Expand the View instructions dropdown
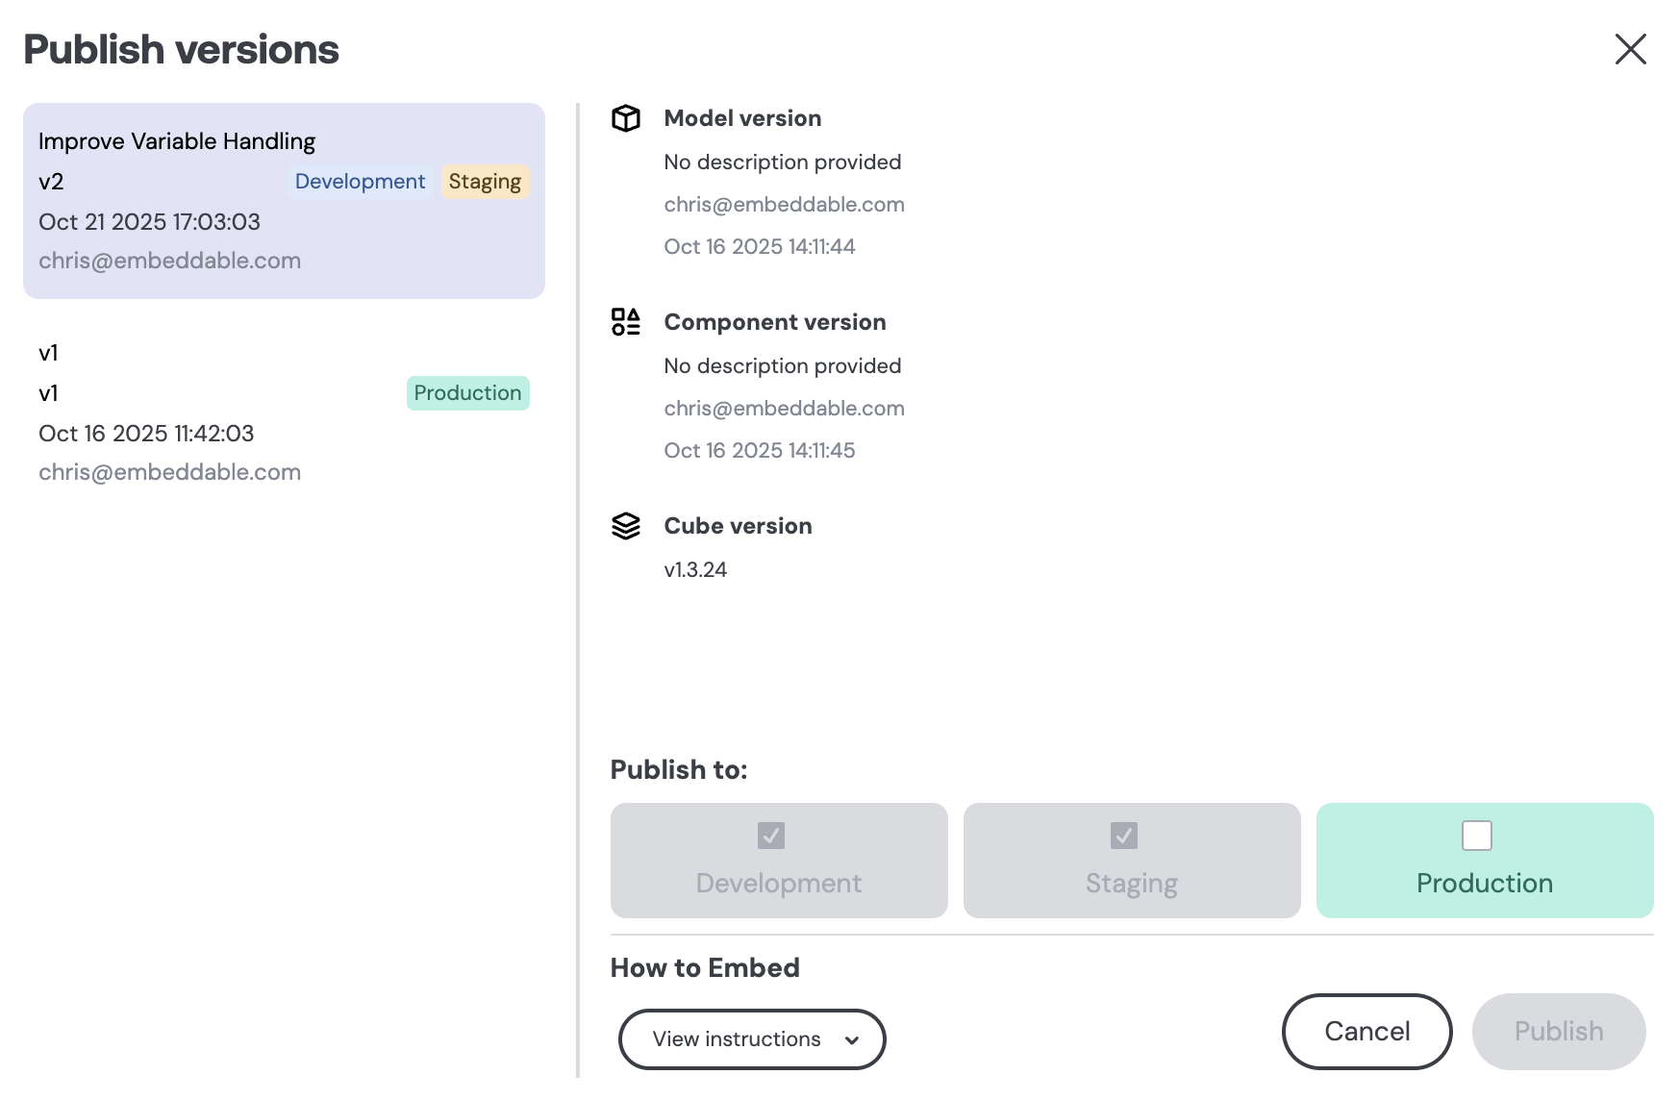The width and height of the screenshot is (1679, 1100). click(x=738, y=1039)
